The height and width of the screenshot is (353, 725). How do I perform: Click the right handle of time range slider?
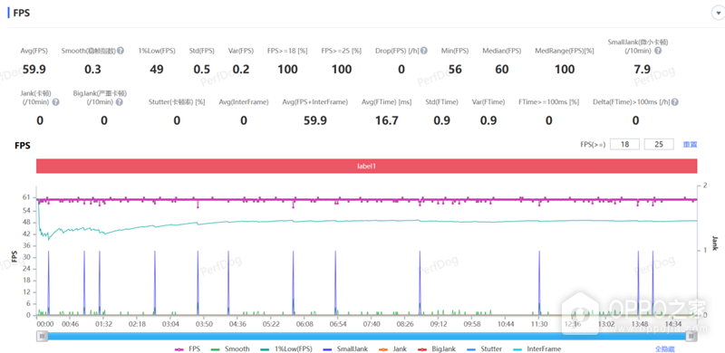tap(691, 337)
